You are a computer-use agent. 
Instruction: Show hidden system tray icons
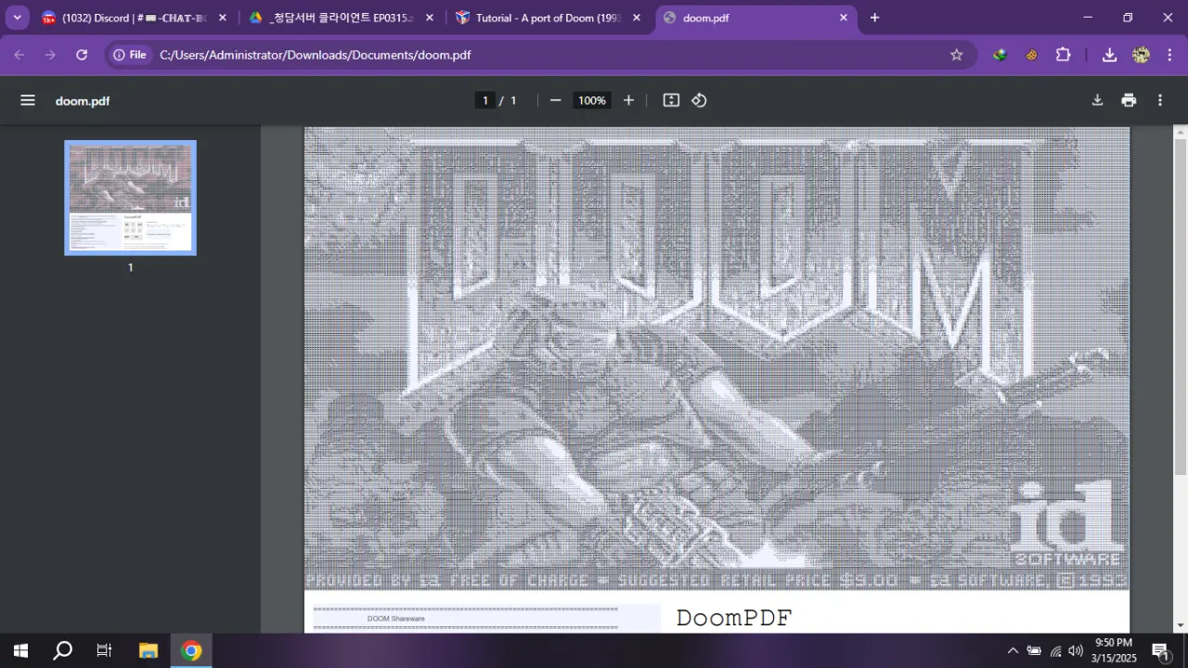[1013, 650]
